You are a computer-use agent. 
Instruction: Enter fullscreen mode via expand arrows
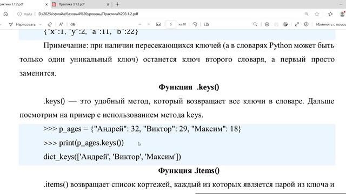tap(297, 24)
